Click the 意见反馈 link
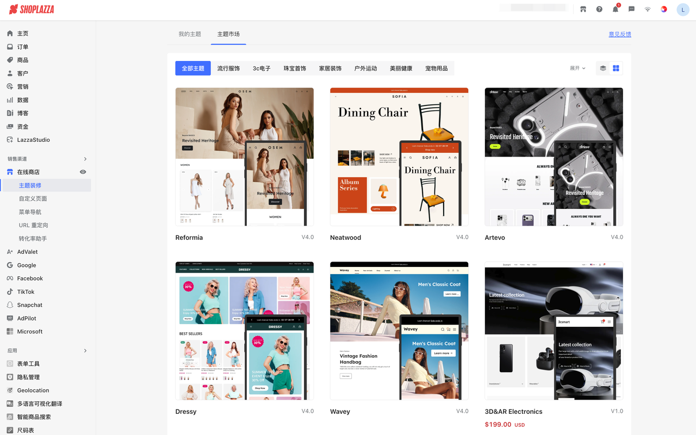Viewport: 696px width, 435px height. coord(620,34)
